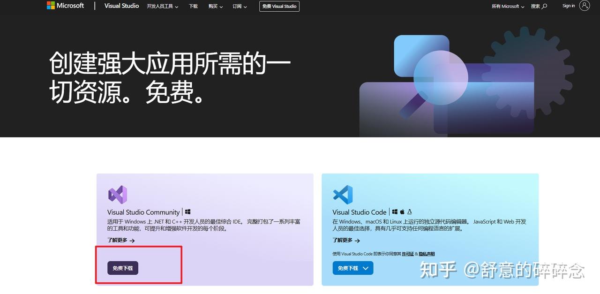Click the Linux penguin icon on Code card
The width and height of the screenshot is (600, 294).
pyautogui.click(x=410, y=211)
